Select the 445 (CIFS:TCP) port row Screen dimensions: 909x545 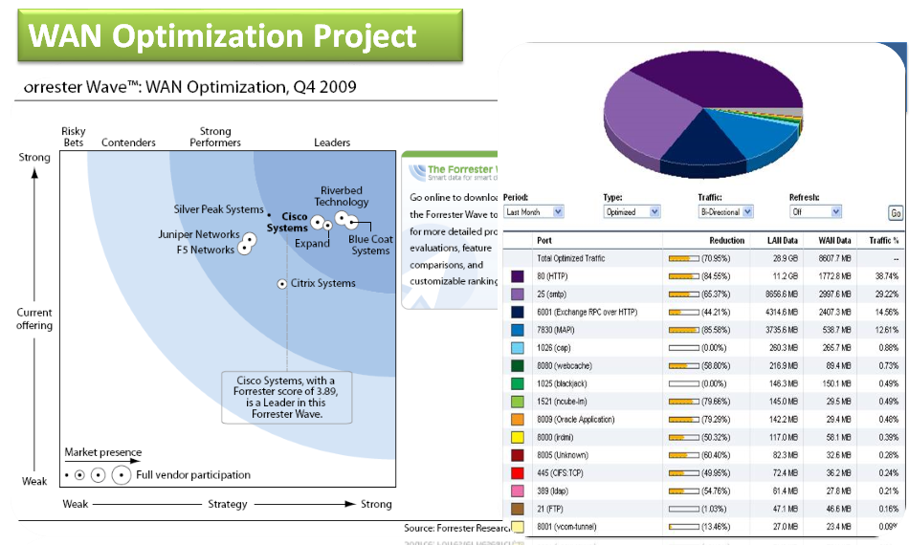[702, 473]
